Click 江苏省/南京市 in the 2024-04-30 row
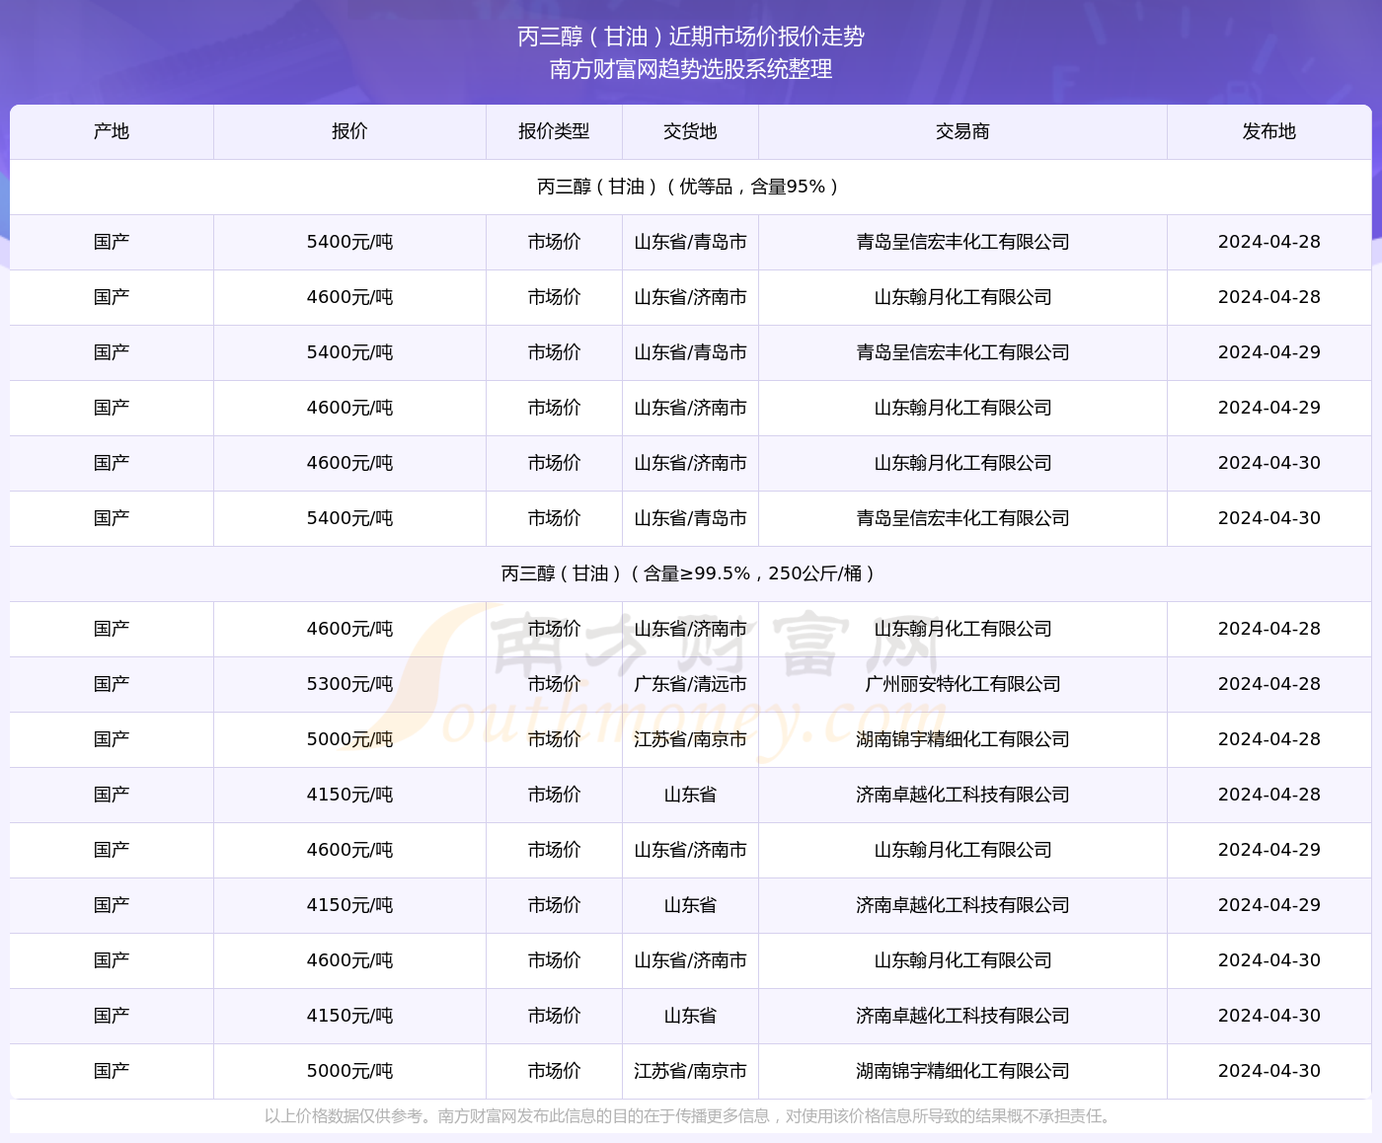Image resolution: width=1382 pixels, height=1143 pixels. (x=690, y=1071)
